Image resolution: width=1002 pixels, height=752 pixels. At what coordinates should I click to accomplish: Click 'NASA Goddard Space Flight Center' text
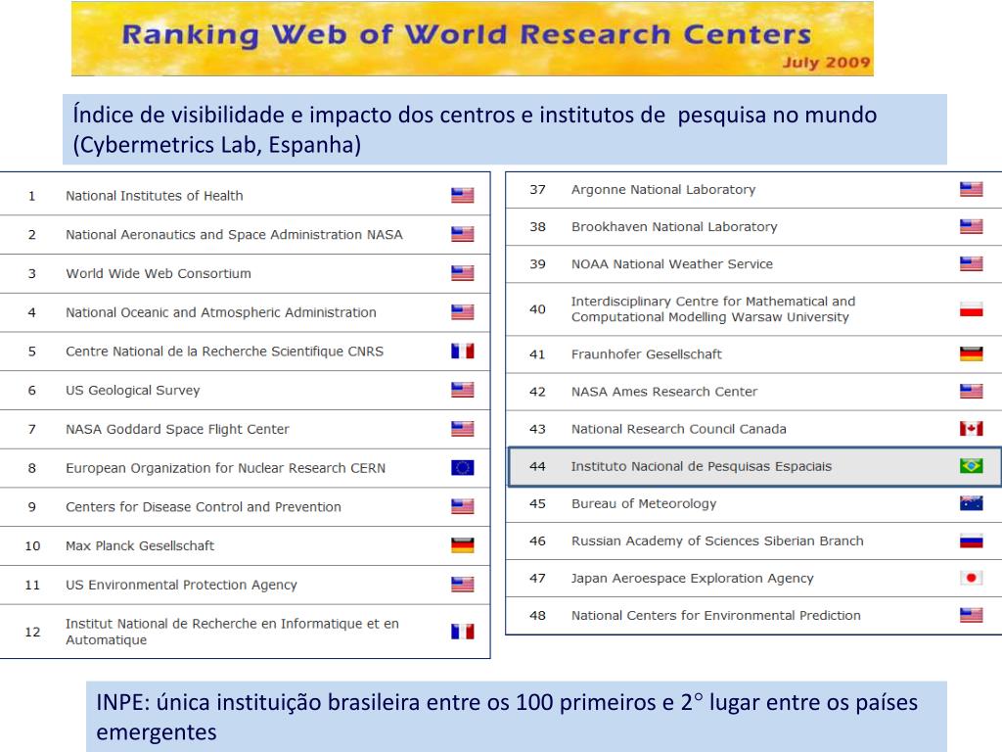click(177, 429)
